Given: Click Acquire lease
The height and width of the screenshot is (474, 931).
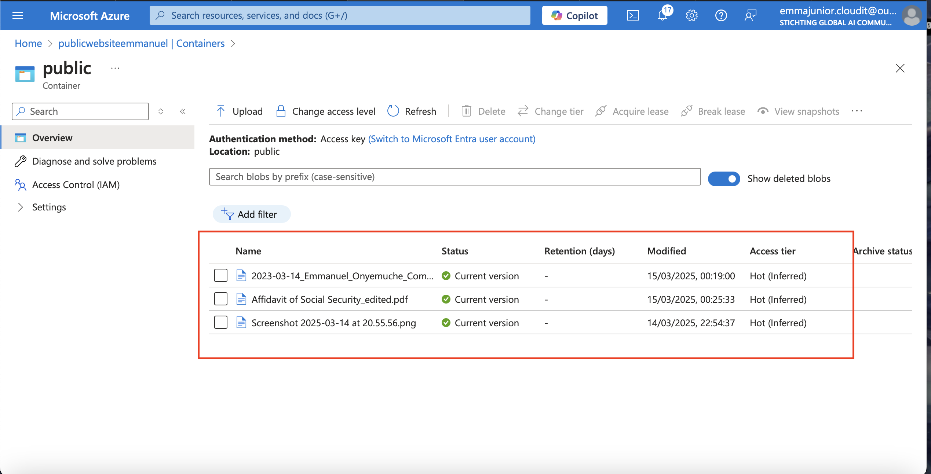Looking at the screenshot, I should coord(632,111).
